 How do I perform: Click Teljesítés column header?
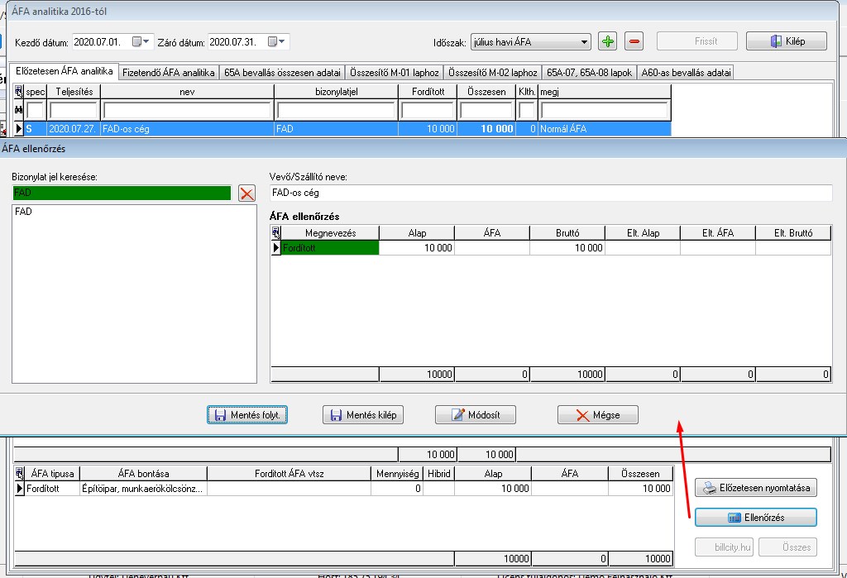click(74, 91)
